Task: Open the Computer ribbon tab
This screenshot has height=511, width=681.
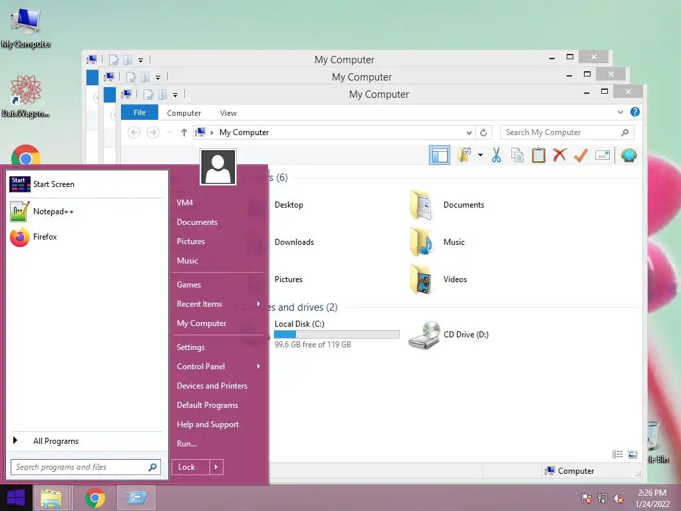Action: click(184, 113)
